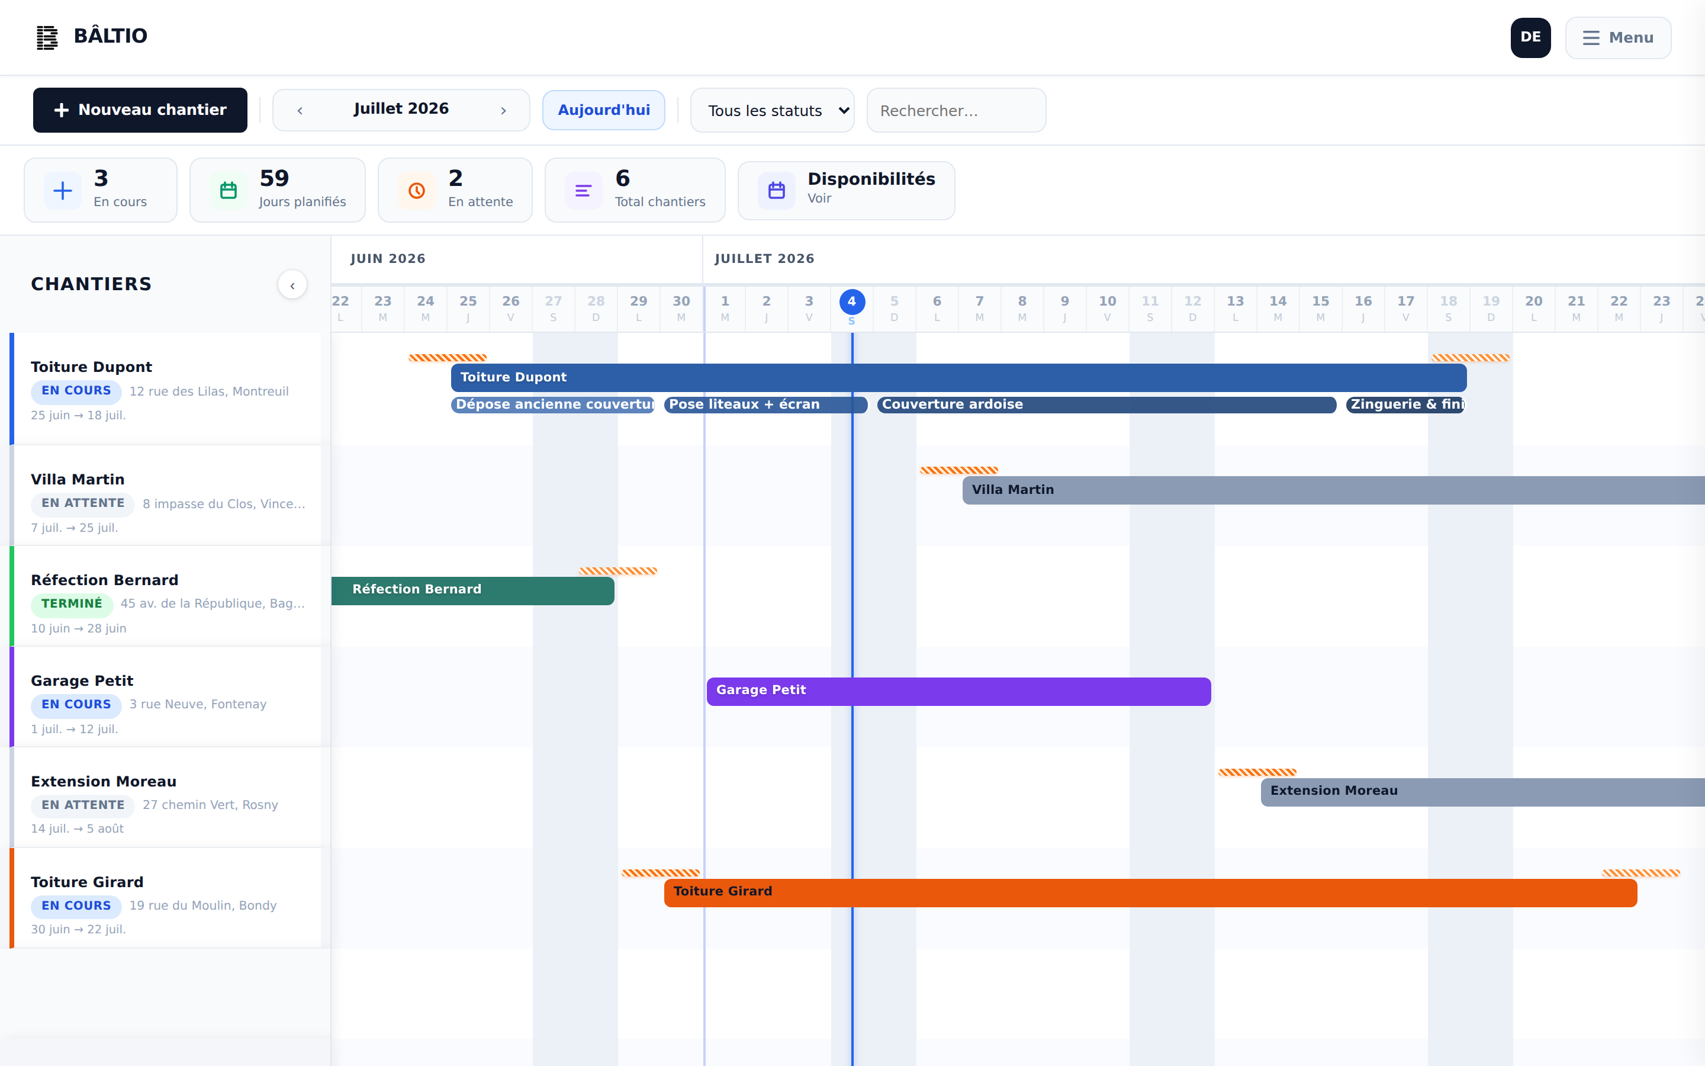1705x1066 pixels.
Task: Click day 30 in June header
Action: 681,308
